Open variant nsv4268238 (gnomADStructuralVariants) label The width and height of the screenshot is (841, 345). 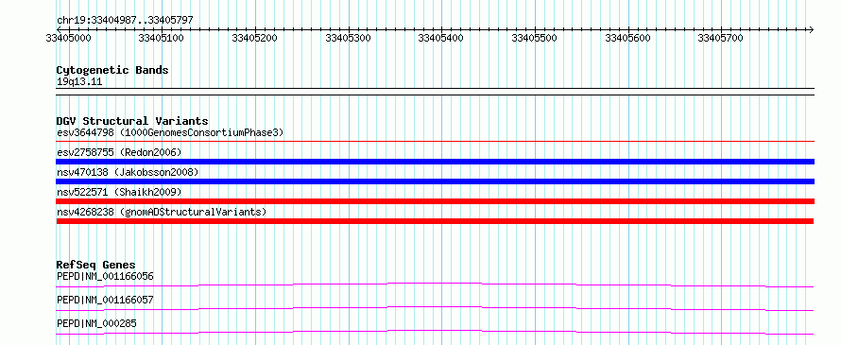[162, 212]
